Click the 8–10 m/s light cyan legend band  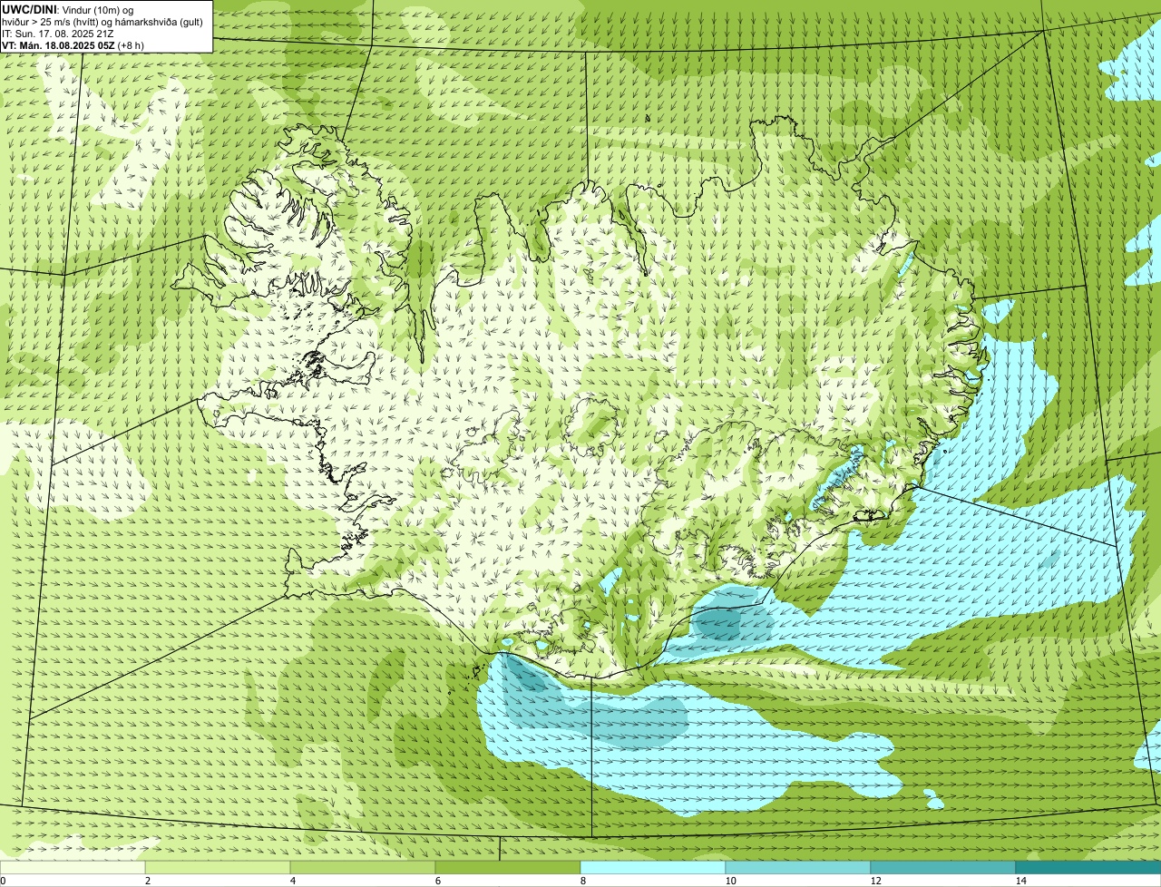pyautogui.click(x=653, y=867)
